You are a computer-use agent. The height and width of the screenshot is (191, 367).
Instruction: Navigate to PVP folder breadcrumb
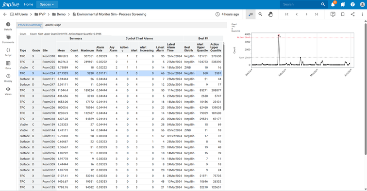coord(40,14)
